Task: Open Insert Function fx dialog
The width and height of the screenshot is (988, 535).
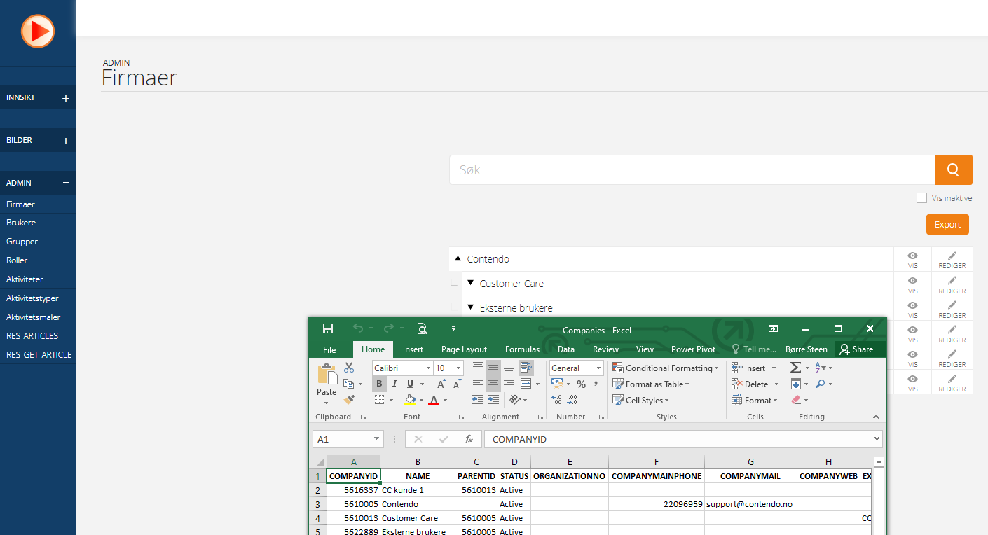Action: (469, 439)
